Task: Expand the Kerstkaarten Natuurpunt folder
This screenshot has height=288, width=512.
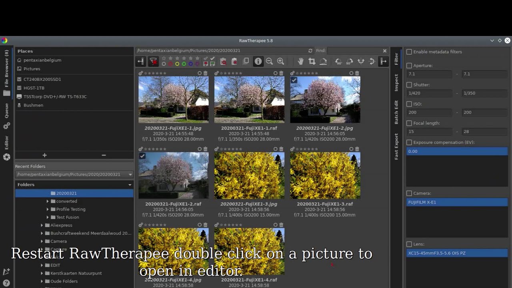Action: click(x=42, y=273)
